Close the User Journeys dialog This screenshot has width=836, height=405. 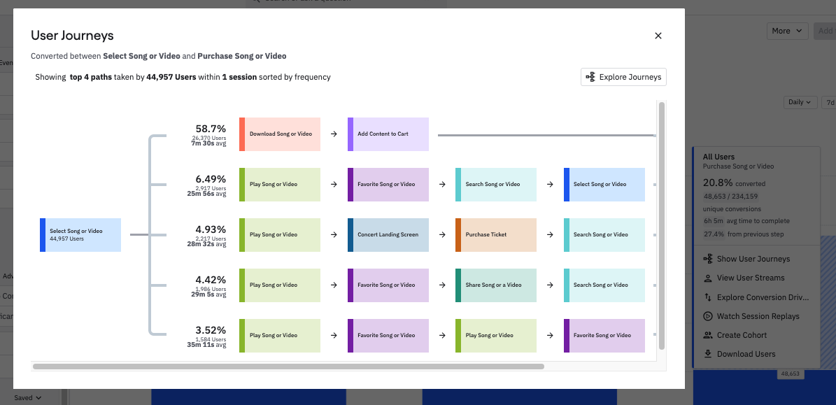click(x=658, y=36)
